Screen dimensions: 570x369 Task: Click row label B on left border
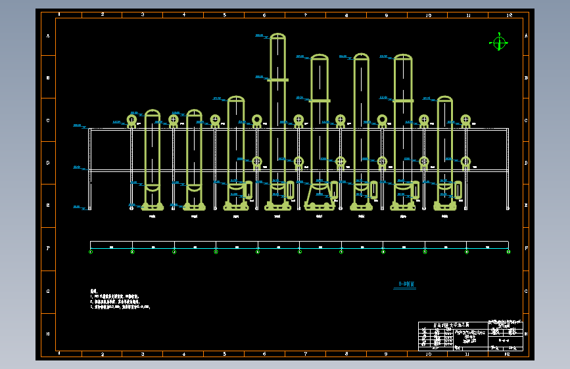click(48, 77)
